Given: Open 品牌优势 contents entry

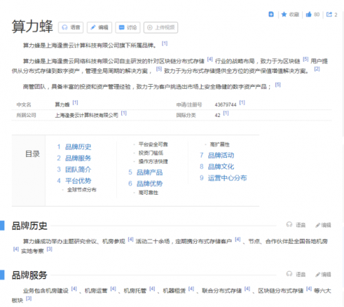Looking at the screenshot, I should tap(149, 184).
